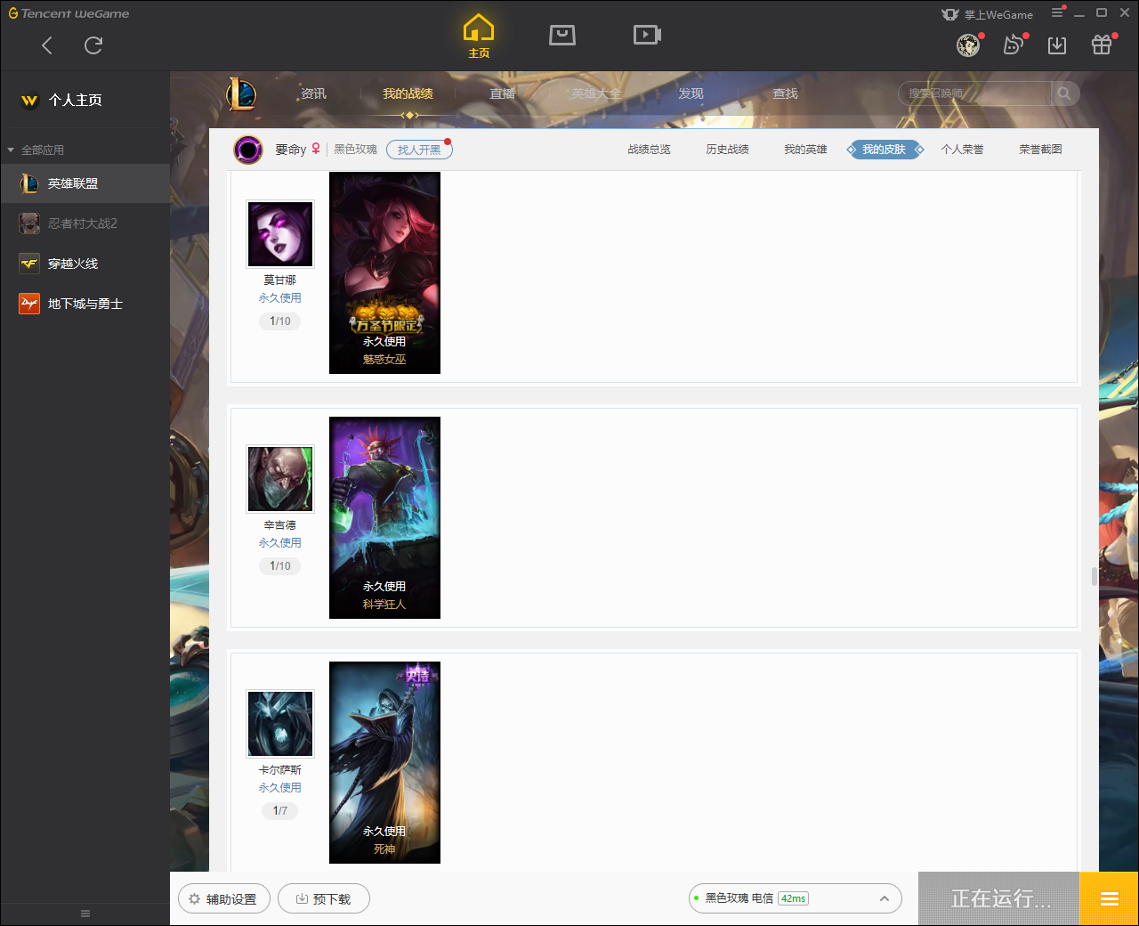Screen dimensions: 1139x926
Task: Open the gift box icon
Action: tap(1102, 45)
